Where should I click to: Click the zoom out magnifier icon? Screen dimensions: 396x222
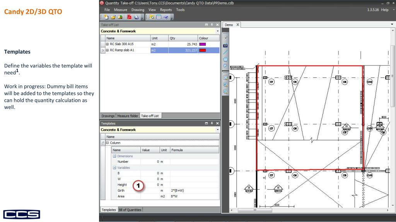[x=225, y=92]
